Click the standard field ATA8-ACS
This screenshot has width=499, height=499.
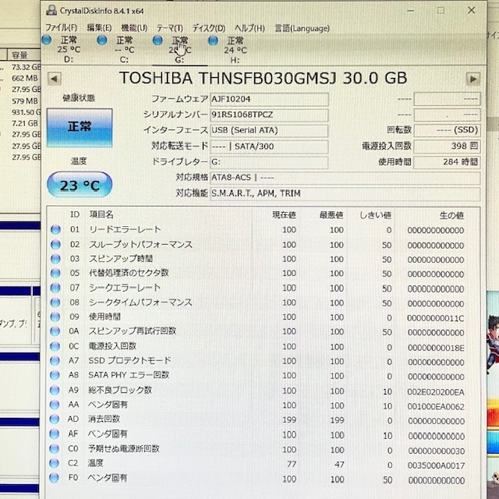point(345,178)
